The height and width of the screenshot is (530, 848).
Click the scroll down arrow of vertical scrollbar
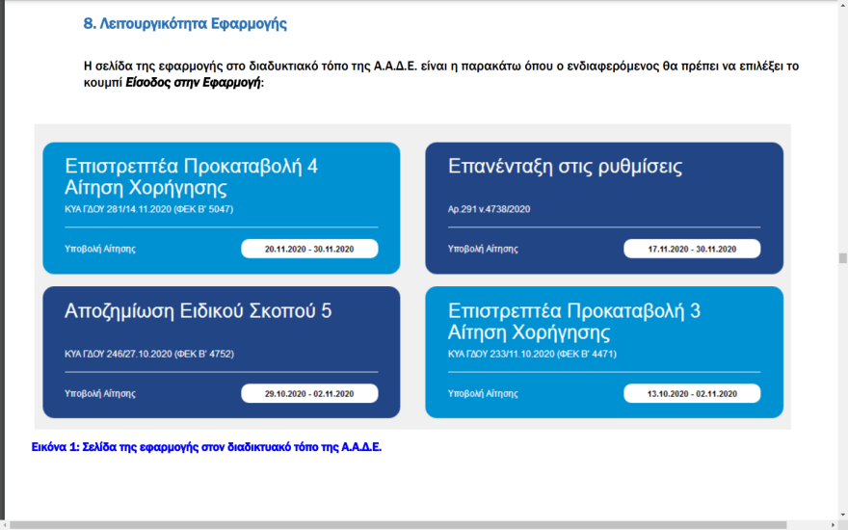[x=842, y=515]
